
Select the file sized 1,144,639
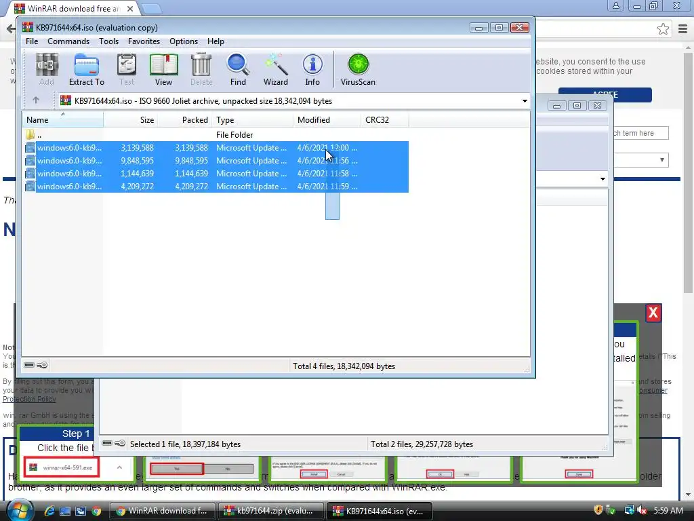pyautogui.click(x=216, y=173)
